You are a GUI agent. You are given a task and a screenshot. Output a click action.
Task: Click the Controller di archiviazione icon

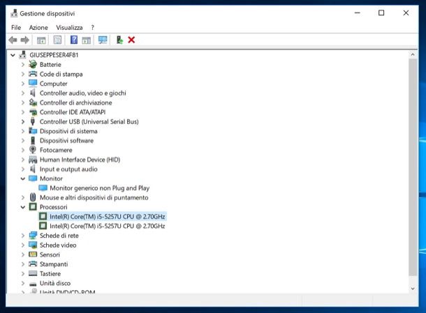click(x=33, y=102)
